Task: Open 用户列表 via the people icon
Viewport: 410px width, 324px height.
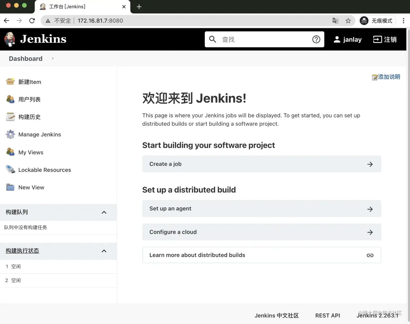Action: pyautogui.click(x=10, y=99)
